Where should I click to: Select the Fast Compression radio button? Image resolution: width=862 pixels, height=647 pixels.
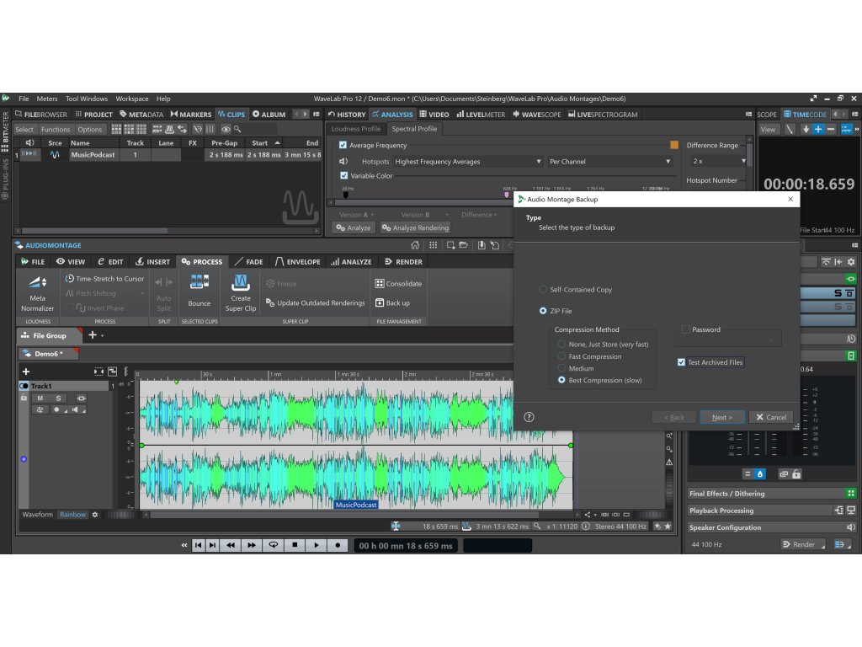pyautogui.click(x=561, y=356)
